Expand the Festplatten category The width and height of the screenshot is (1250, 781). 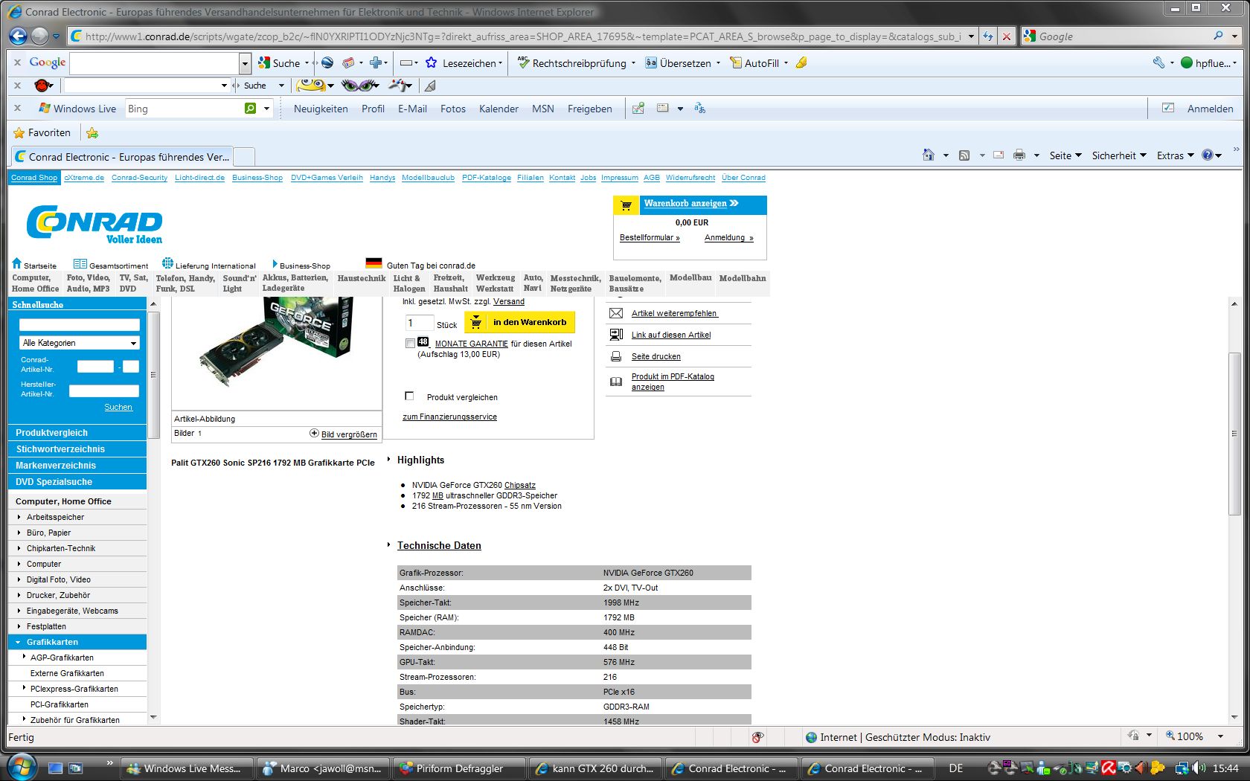[19, 626]
